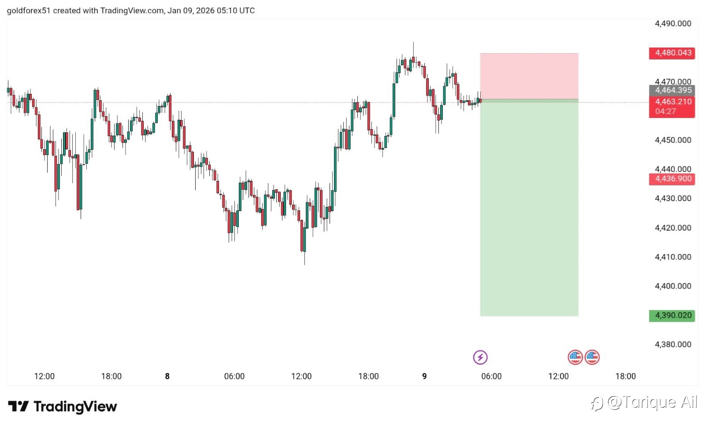This screenshot has height=427, width=705.
Task: Click the @Tarique Ali watermark text
Action: (x=652, y=402)
